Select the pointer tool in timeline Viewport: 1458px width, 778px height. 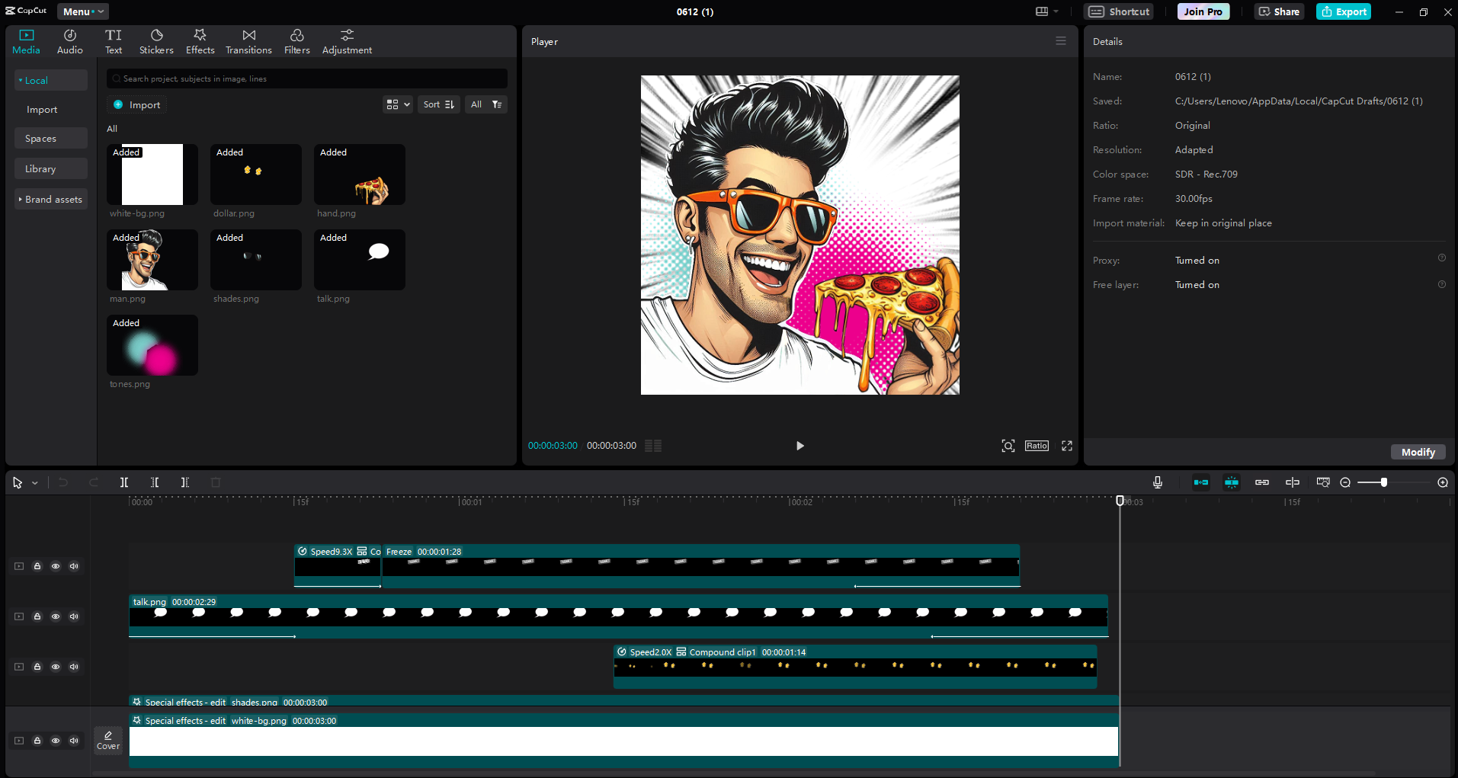coord(18,482)
